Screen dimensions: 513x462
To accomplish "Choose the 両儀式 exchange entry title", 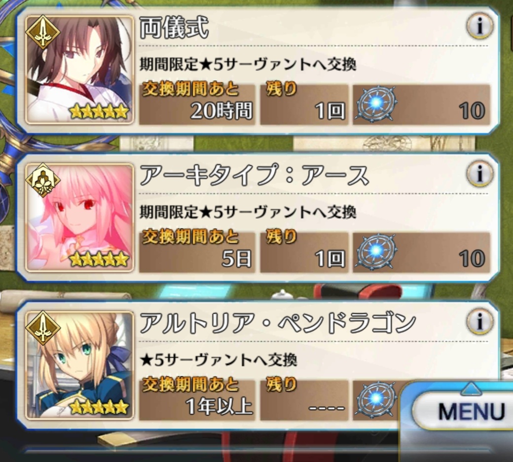I will pos(174,28).
